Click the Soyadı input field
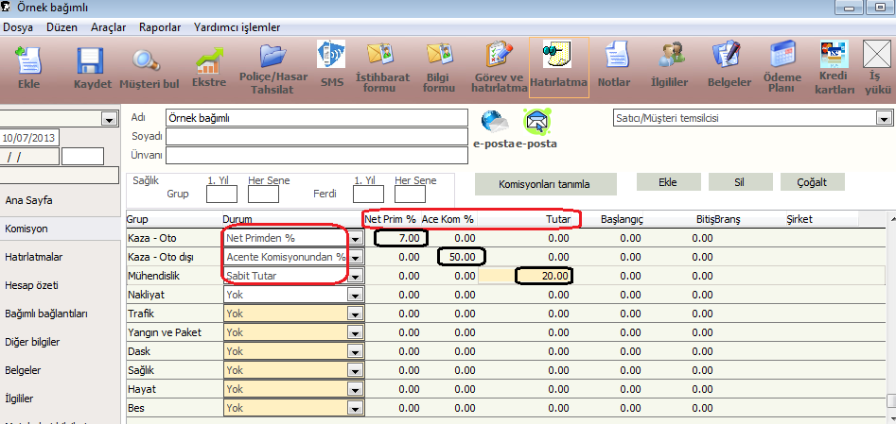This screenshot has height=424, width=896. click(x=317, y=136)
